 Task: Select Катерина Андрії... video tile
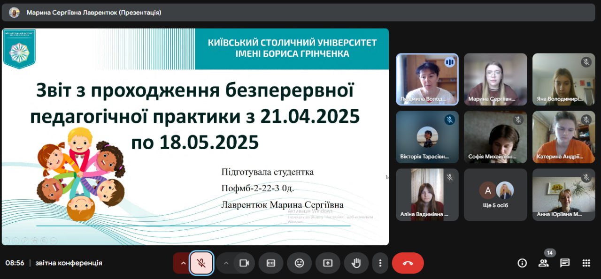point(564,137)
